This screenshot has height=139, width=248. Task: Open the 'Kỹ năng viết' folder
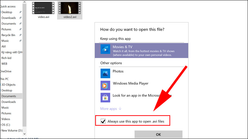coord(12,52)
